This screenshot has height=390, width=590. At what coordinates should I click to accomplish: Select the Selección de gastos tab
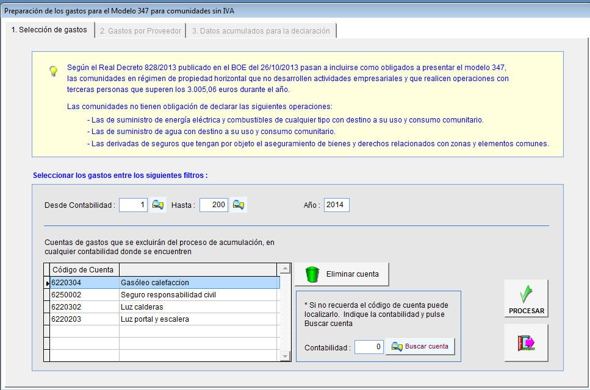(49, 29)
